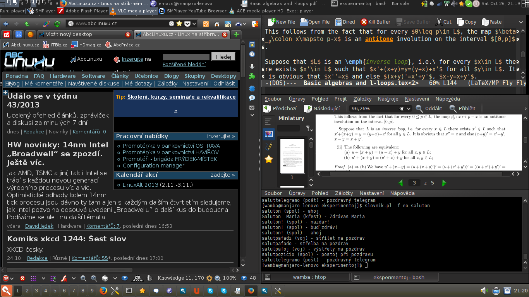The image size is (529, 297).
Task: Bookmark page via star in address bar
Action: click(x=179, y=24)
